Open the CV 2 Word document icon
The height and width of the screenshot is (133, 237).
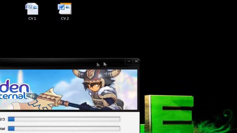click(x=64, y=8)
